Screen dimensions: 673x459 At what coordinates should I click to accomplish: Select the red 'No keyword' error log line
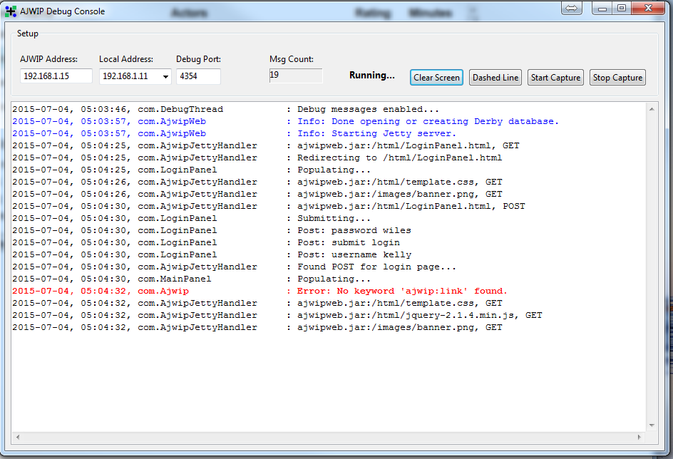[x=260, y=291]
